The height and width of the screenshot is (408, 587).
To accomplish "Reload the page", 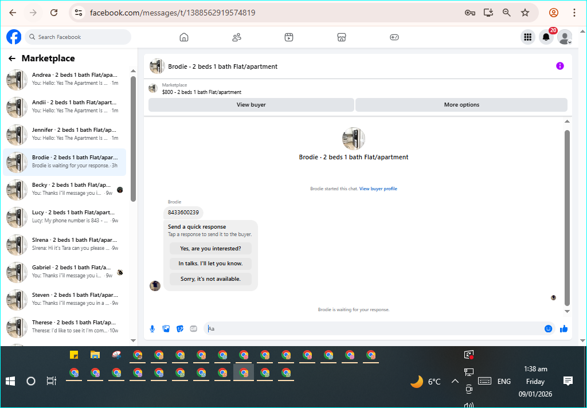I will (54, 13).
